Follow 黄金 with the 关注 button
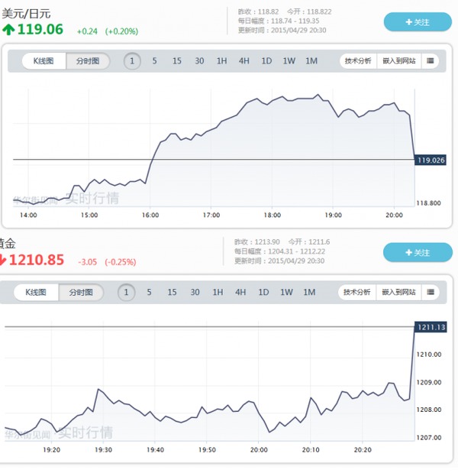458x473 pixels. [x=417, y=252]
